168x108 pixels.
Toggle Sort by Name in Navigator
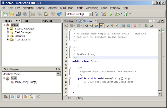[32, 97]
